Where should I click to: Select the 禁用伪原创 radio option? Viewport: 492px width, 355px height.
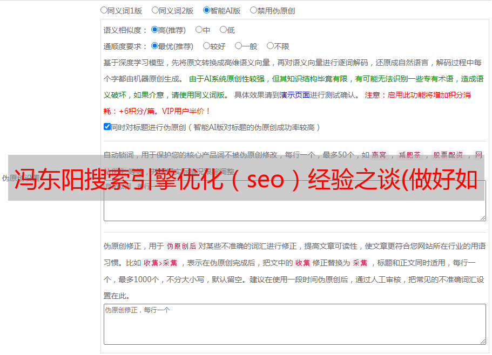point(253,10)
